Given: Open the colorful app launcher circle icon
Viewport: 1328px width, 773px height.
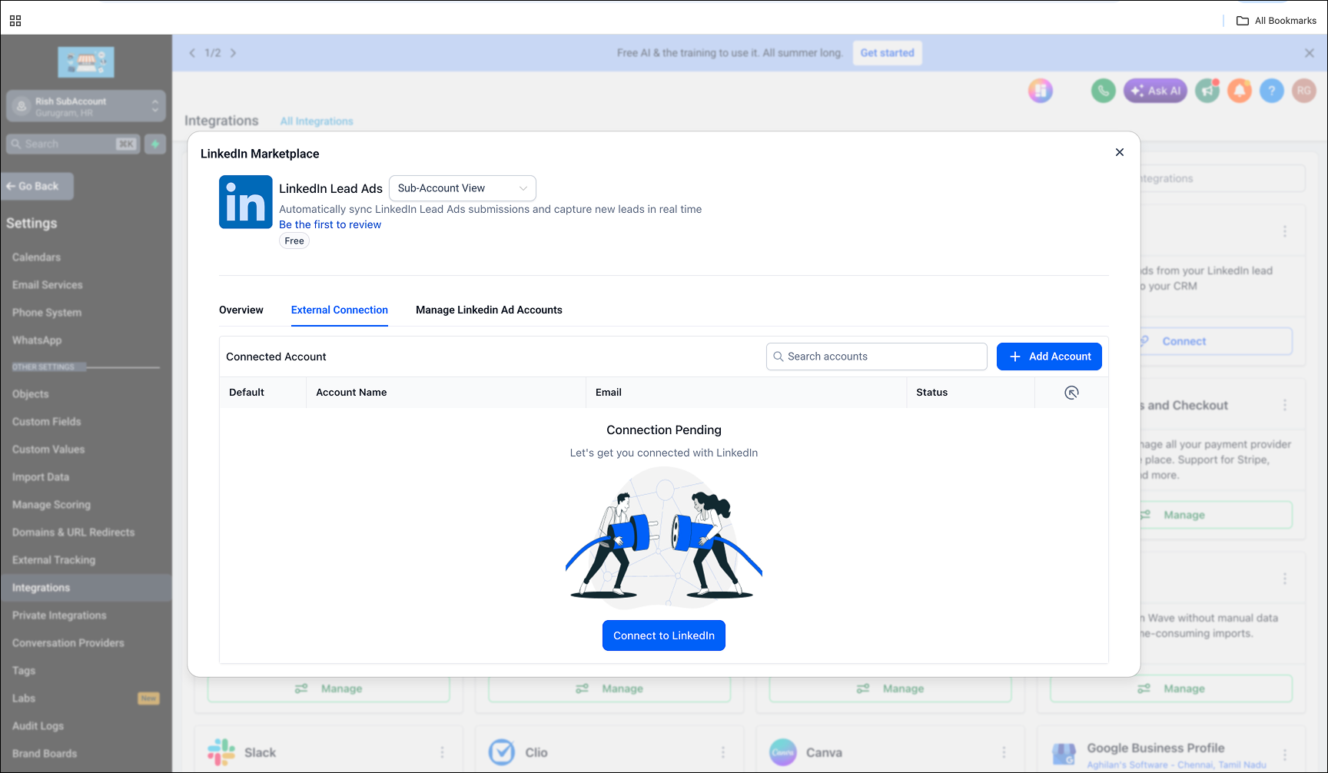Looking at the screenshot, I should click(x=1041, y=91).
